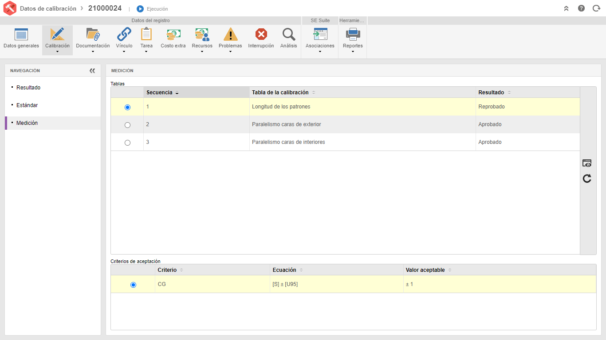The height and width of the screenshot is (340, 606).
Task: Go to Resultado in navigation
Action: [28, 88]
